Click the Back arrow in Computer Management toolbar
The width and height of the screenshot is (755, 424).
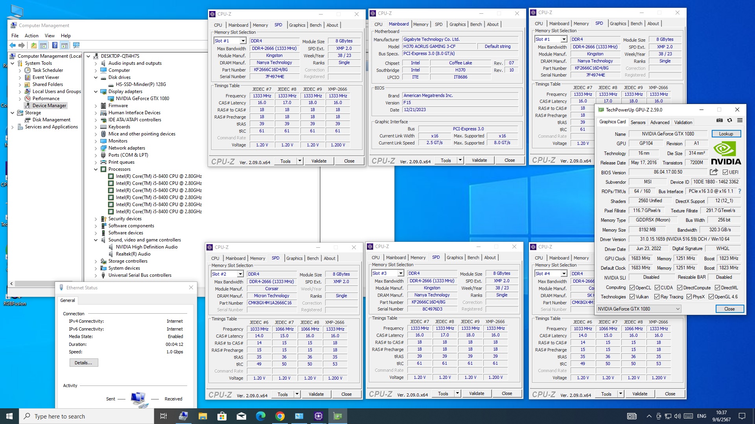13,46
